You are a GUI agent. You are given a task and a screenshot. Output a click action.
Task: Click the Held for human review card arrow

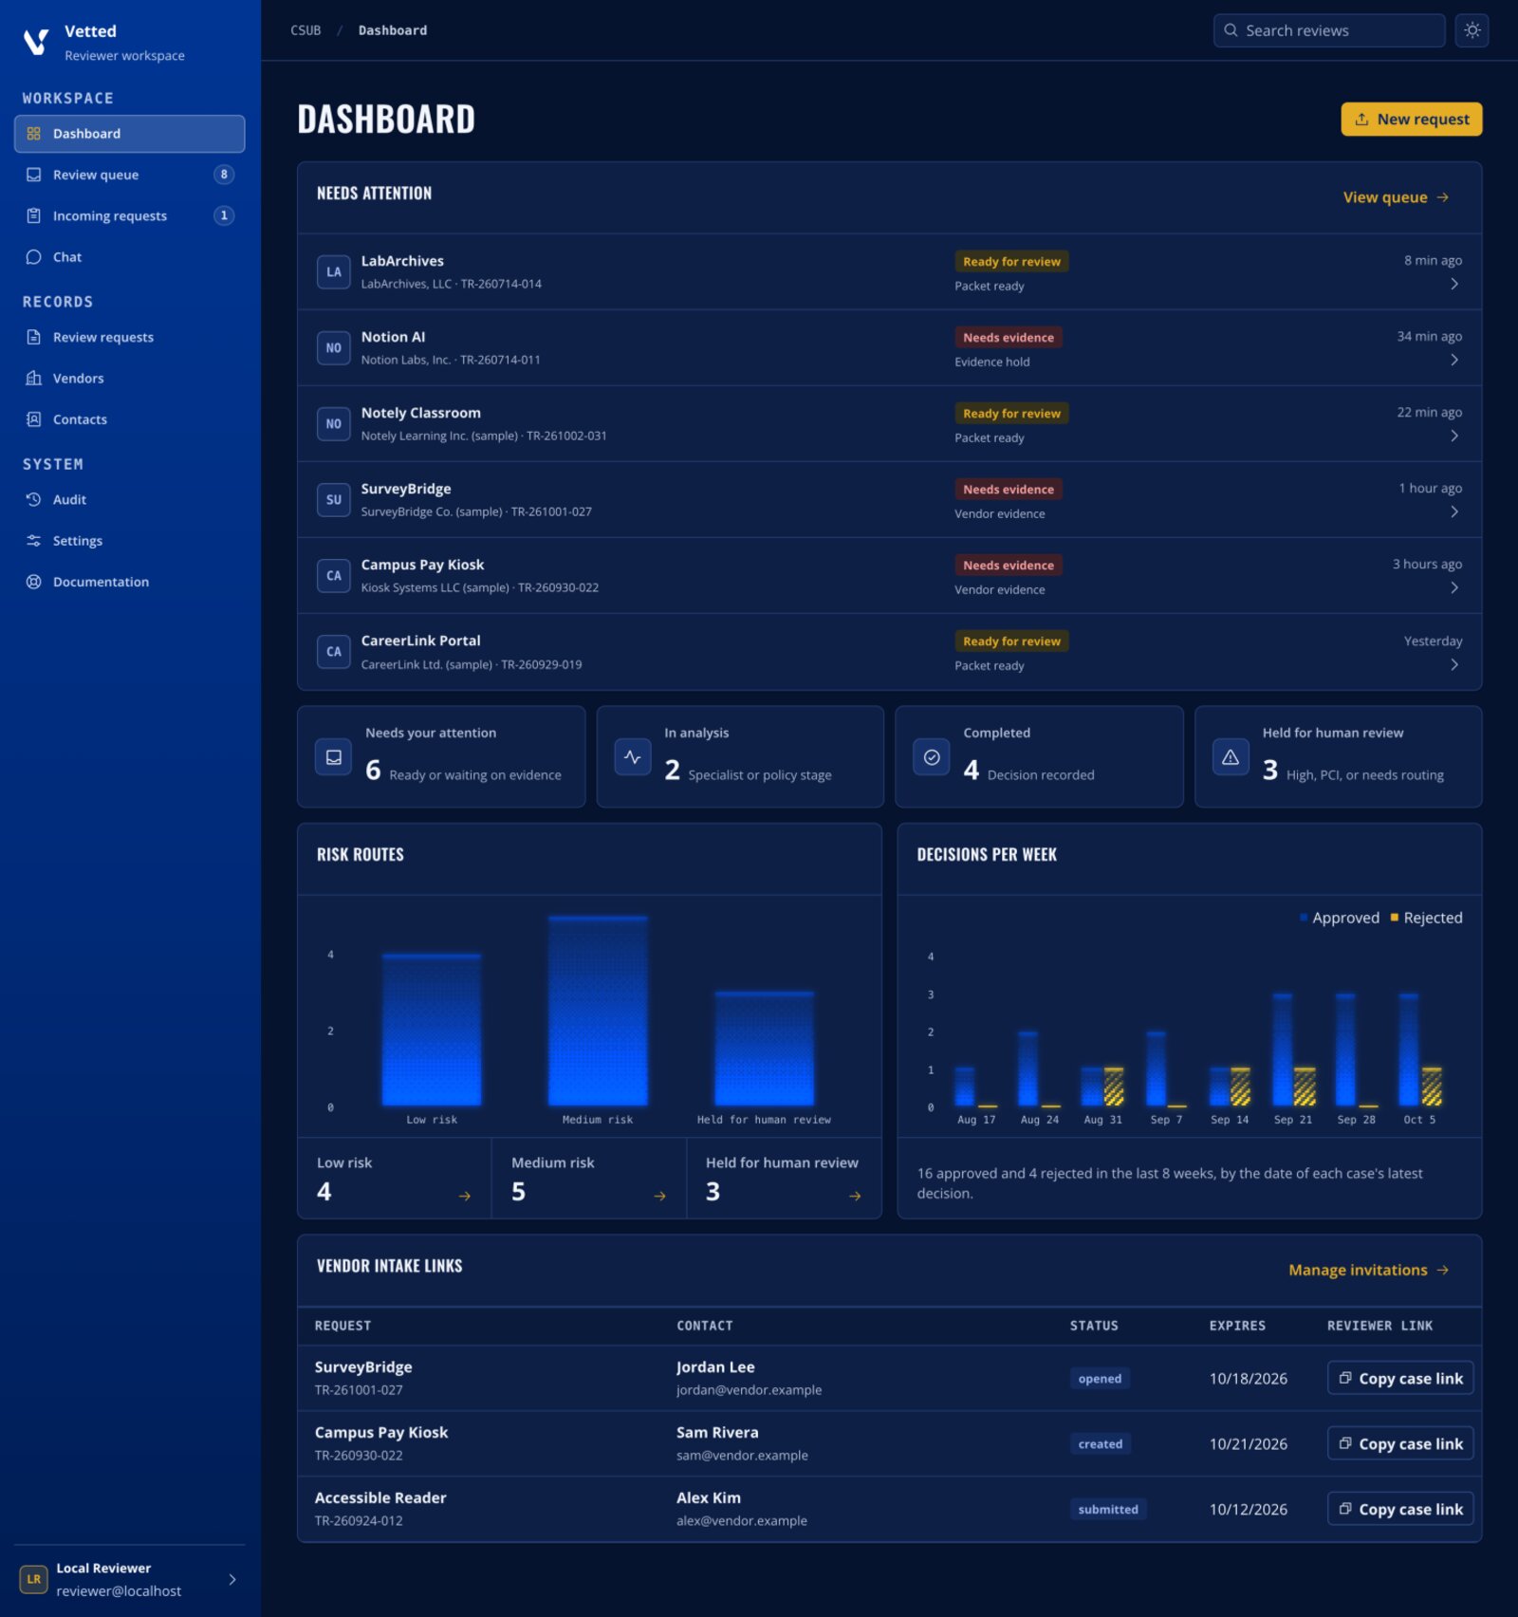coord(855,1197)
